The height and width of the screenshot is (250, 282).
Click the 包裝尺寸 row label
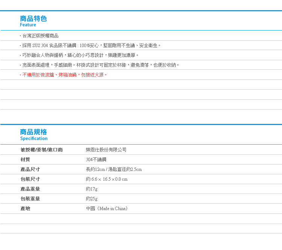click(30, 179)
